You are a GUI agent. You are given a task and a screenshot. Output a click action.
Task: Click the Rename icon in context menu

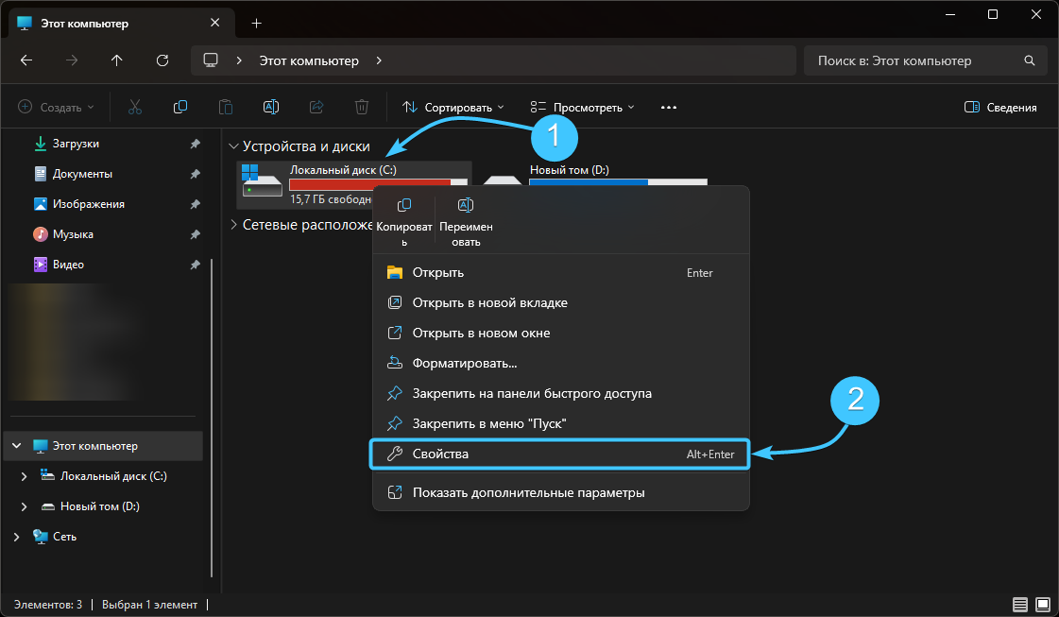pos(465,206)
